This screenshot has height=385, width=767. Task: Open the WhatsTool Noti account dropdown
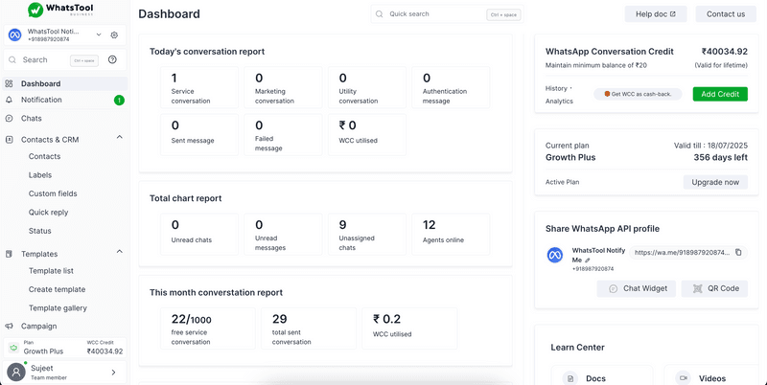[98, 35]
